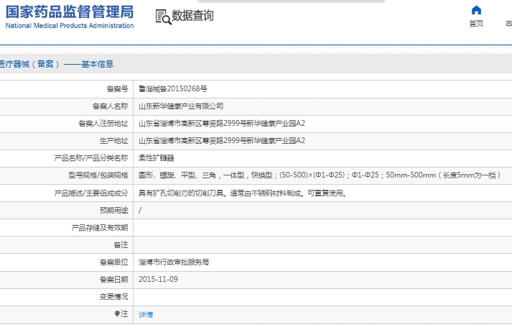The image size is (512, 330).
Task: Click the 产品存储及有效期 label
Action: pos(100,228)
